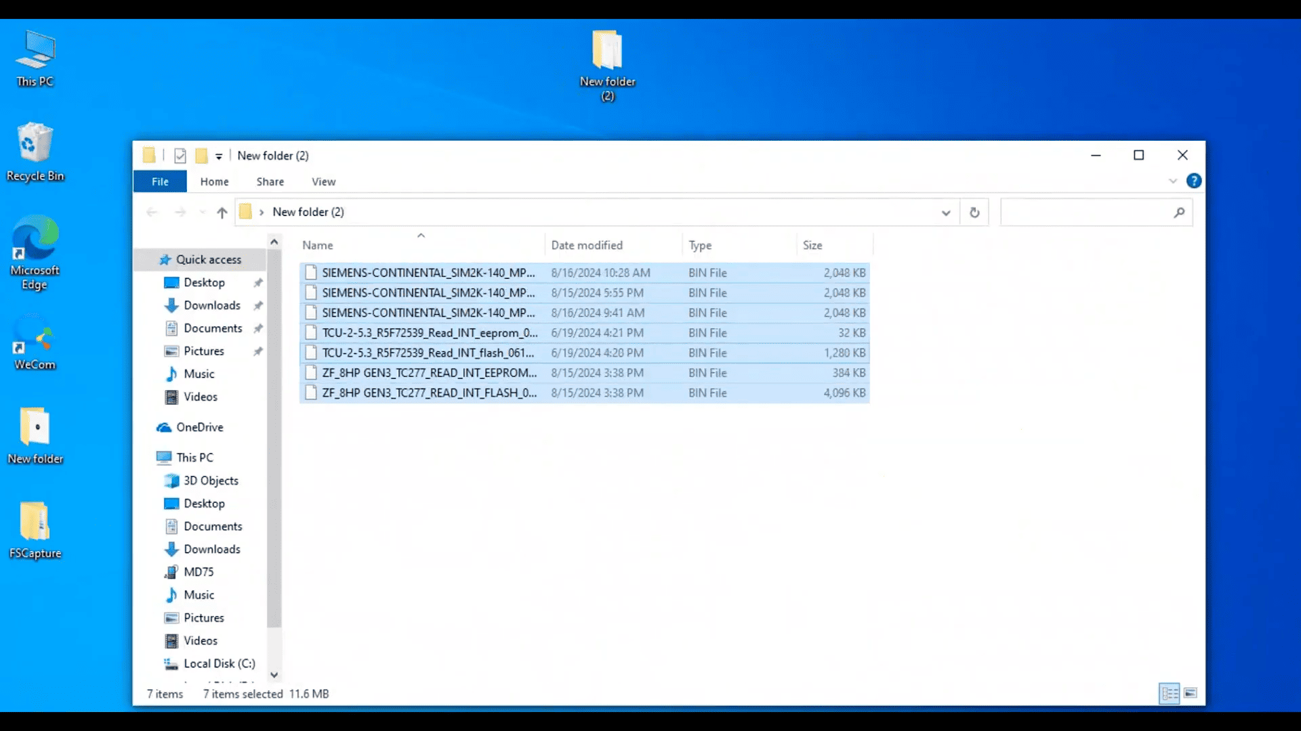Image resolution: width=1301 pixels, height=731 pixels.
Task: Switch to Details view layout
Action: point(1170,693)
